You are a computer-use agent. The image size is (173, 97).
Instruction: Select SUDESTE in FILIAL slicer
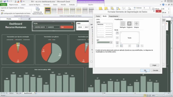[54, 27]
